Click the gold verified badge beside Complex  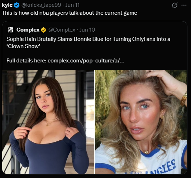pyautogui.click(x=43, y=30)
